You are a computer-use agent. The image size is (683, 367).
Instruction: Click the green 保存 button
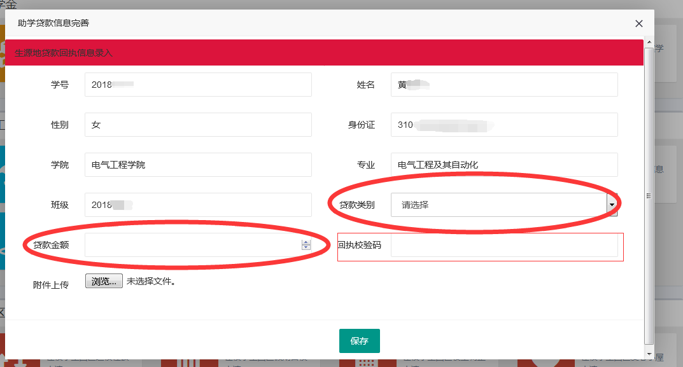(359, 341)
